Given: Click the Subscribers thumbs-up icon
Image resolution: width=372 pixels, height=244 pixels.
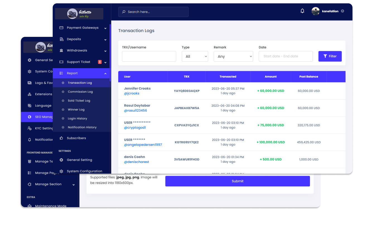Looking at the screenshot, I should tap(61, 138).
